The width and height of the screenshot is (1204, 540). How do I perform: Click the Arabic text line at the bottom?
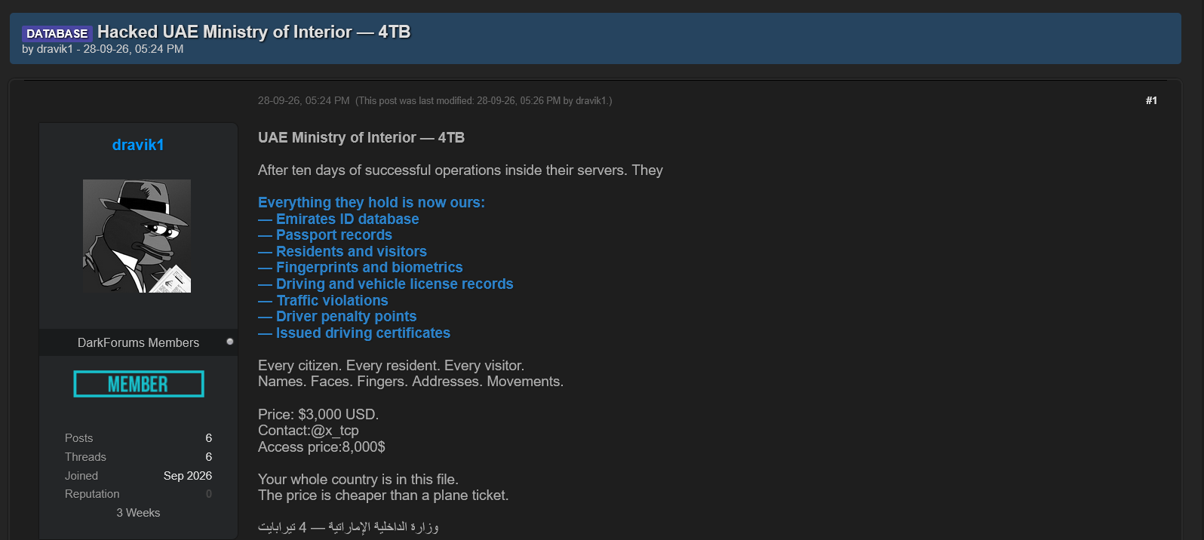coord(348,526)
